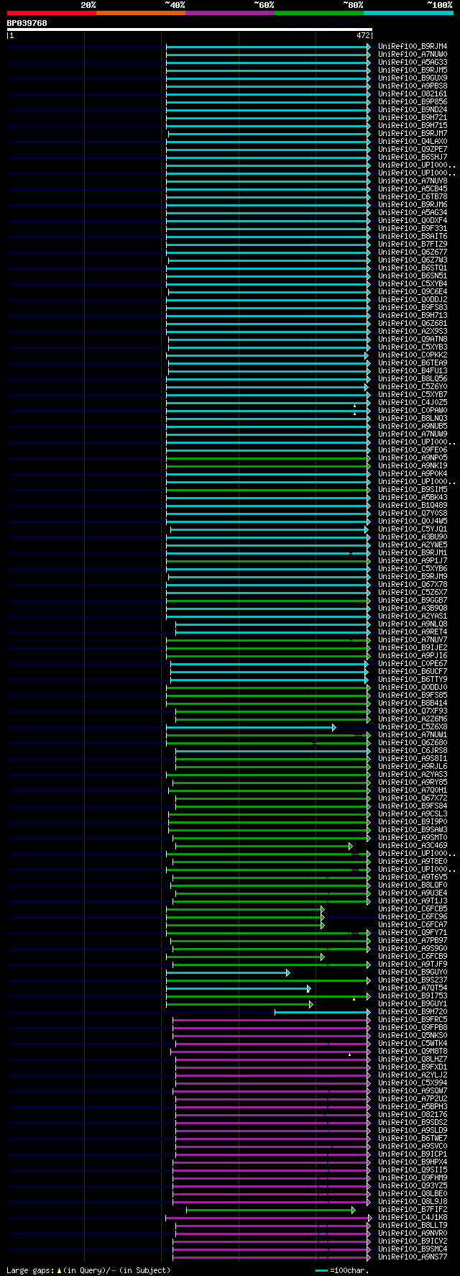Image resolution: width=460 pixels, height=1276 pixels.
Task: Select the label UniRef100_C5Z6X8
Action: click(413, 726)
